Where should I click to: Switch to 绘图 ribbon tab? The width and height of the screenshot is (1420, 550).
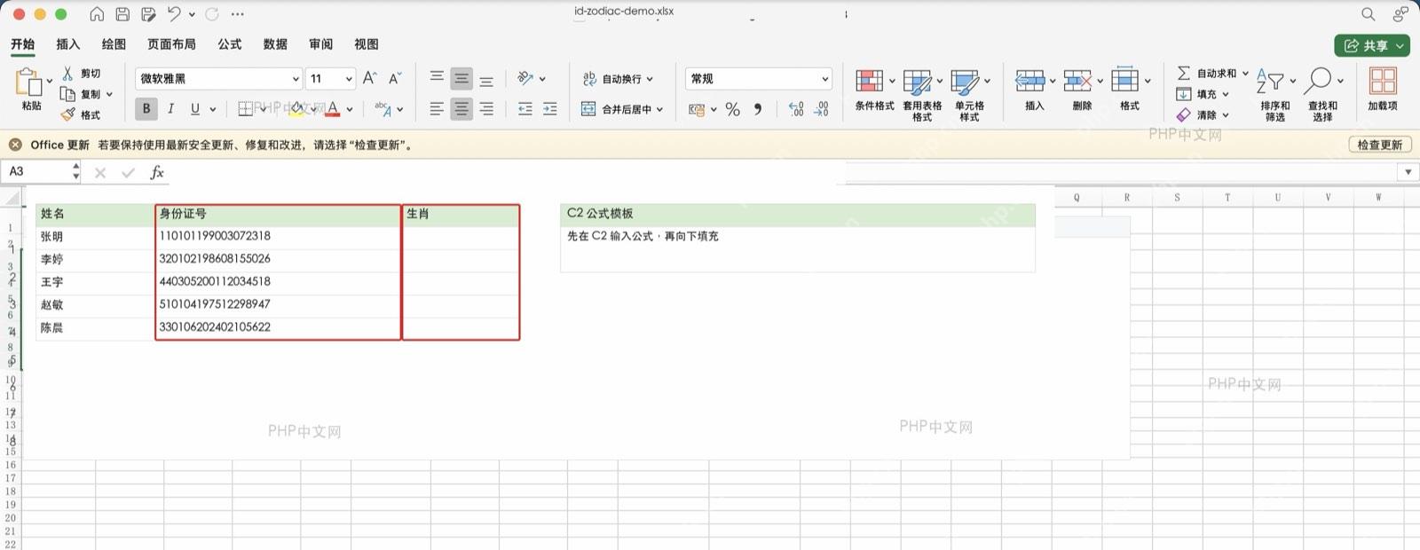(114, 44)
